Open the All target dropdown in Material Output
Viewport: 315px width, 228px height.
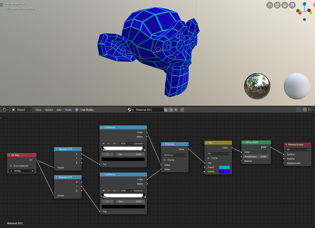(298, 149)
